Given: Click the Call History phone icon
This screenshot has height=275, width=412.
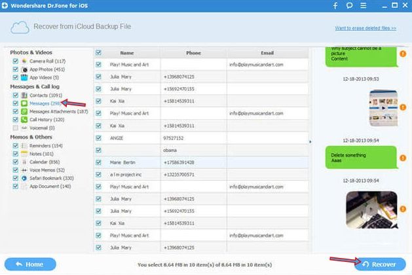Looking at the screenshot, I should tap(24, 120).
